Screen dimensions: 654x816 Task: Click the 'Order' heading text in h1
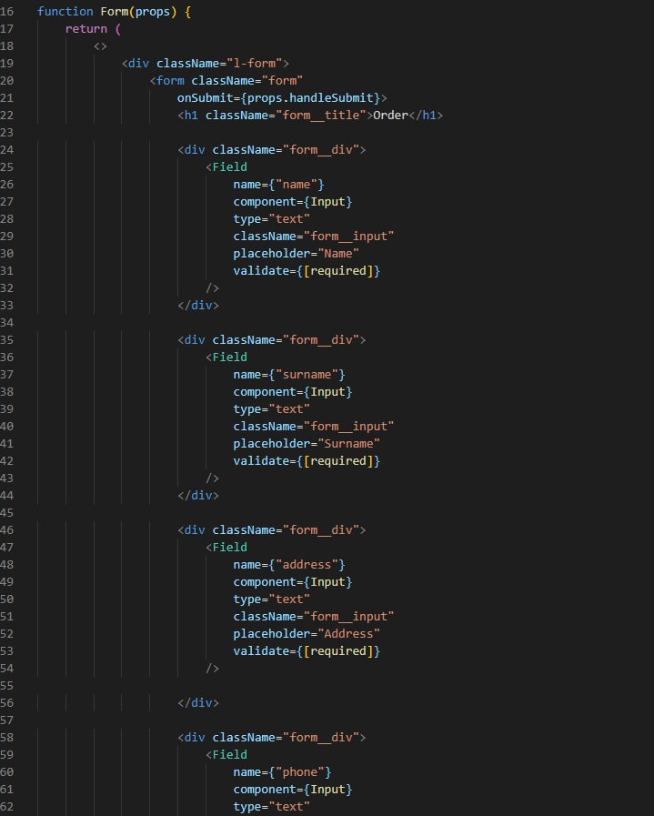click(x=391, y=115)
